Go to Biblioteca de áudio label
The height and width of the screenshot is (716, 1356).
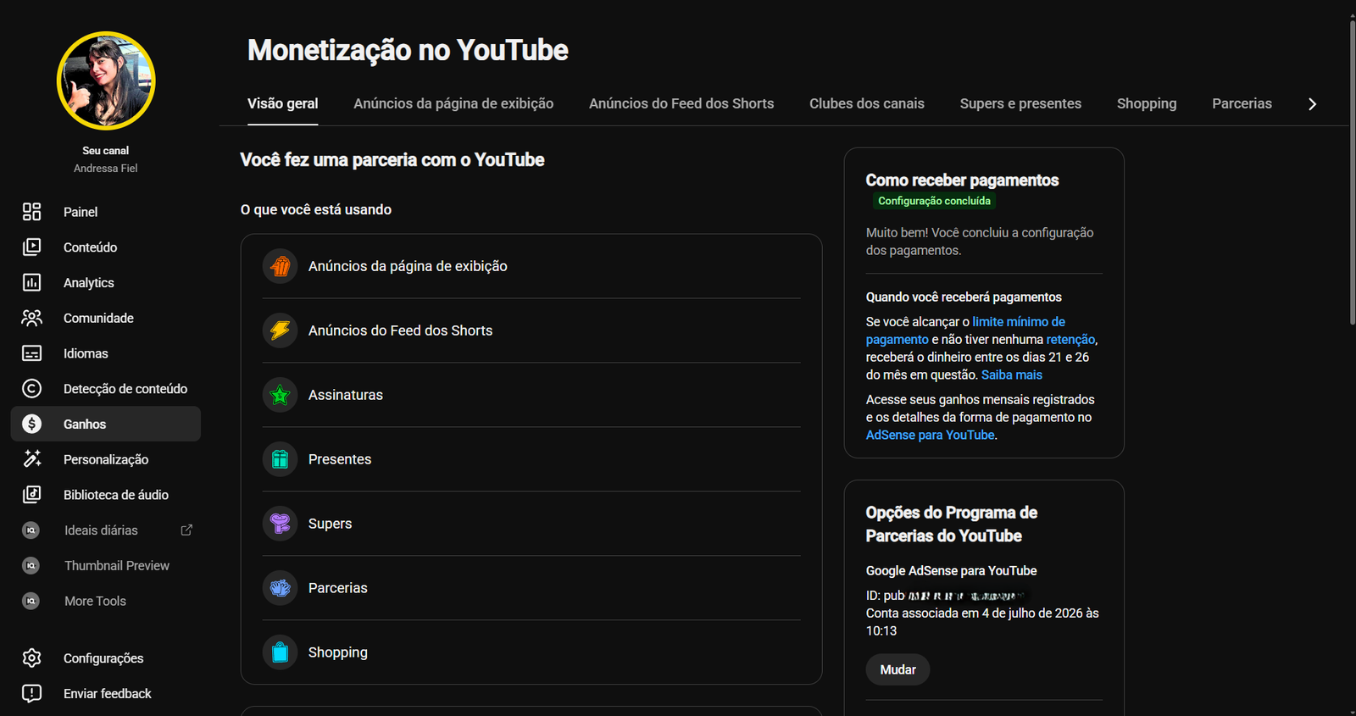pyautogui.click(x=116, y=495)
